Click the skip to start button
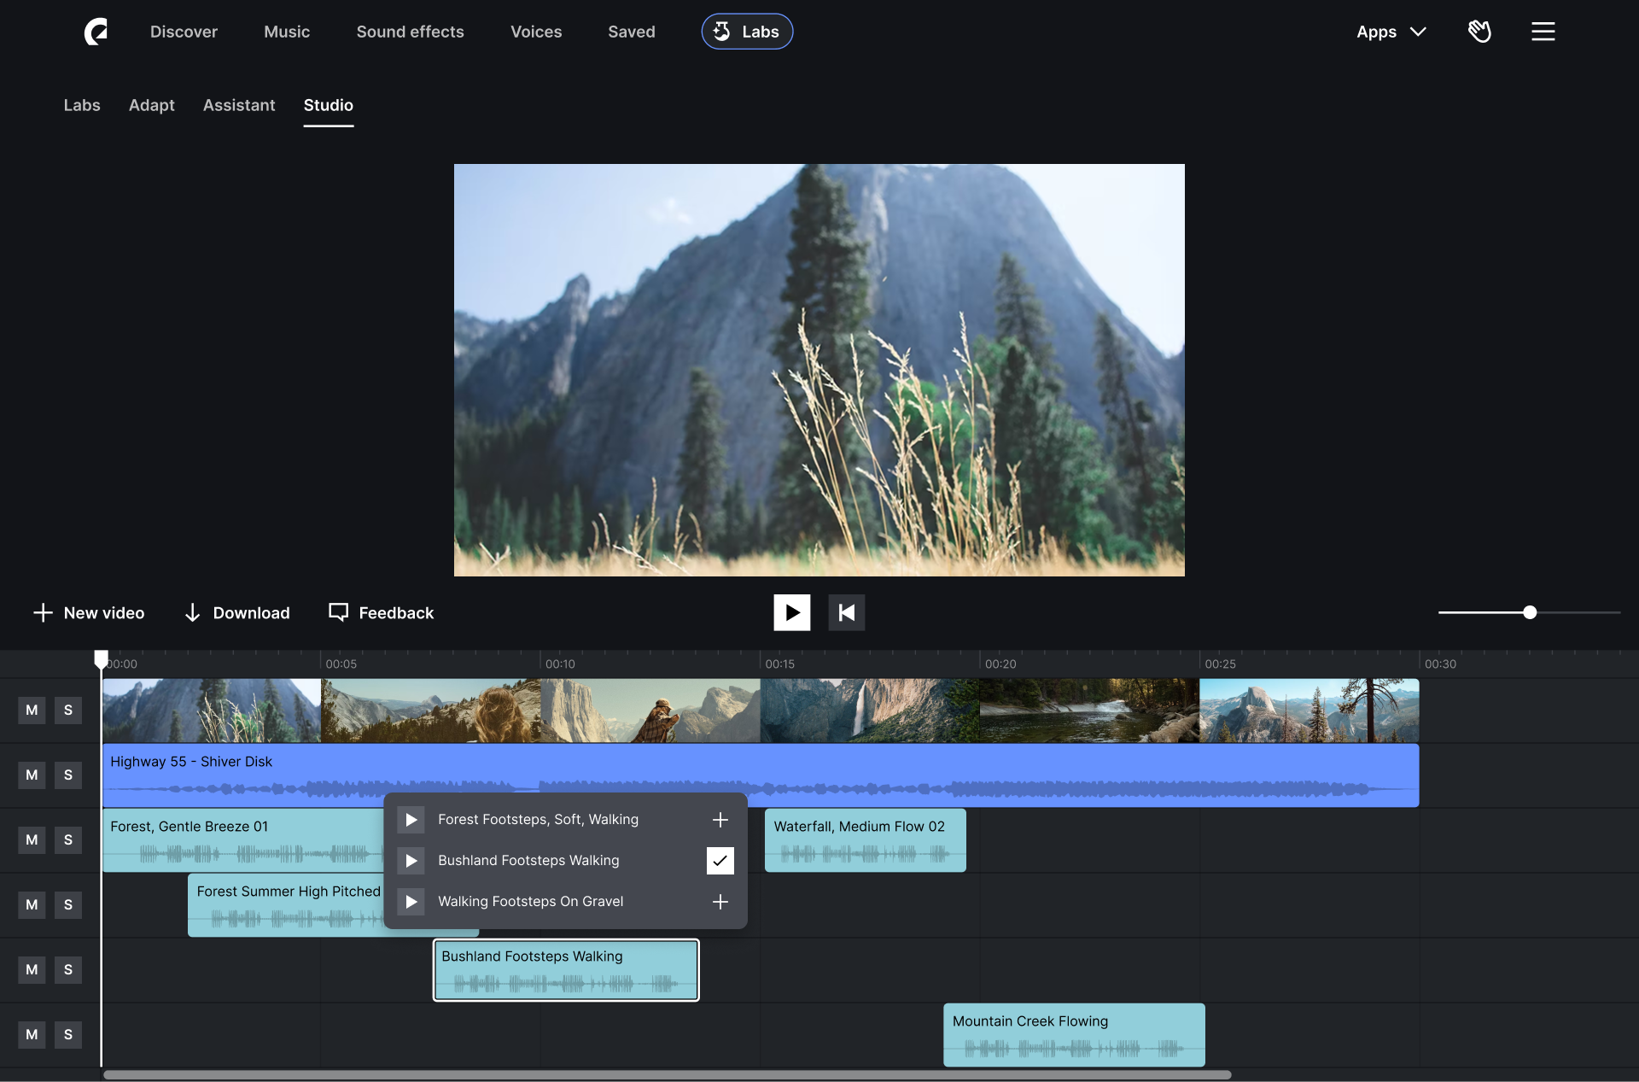 (846, 612)
